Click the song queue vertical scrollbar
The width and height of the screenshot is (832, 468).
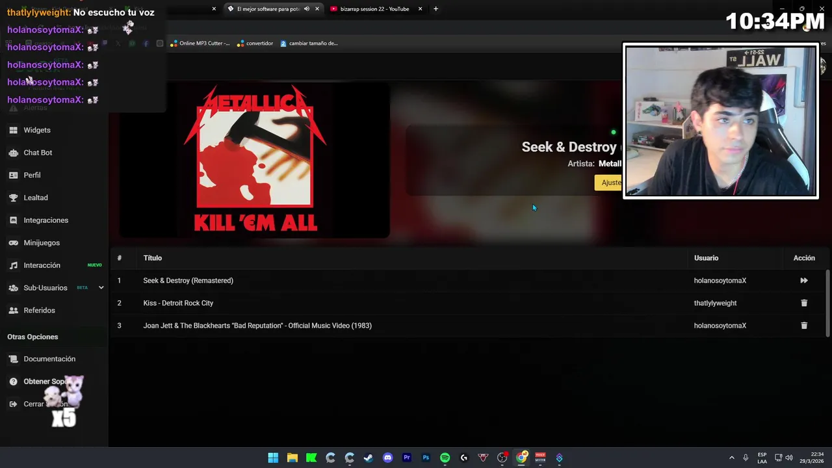pyautogui.click(x=827, y=304)
